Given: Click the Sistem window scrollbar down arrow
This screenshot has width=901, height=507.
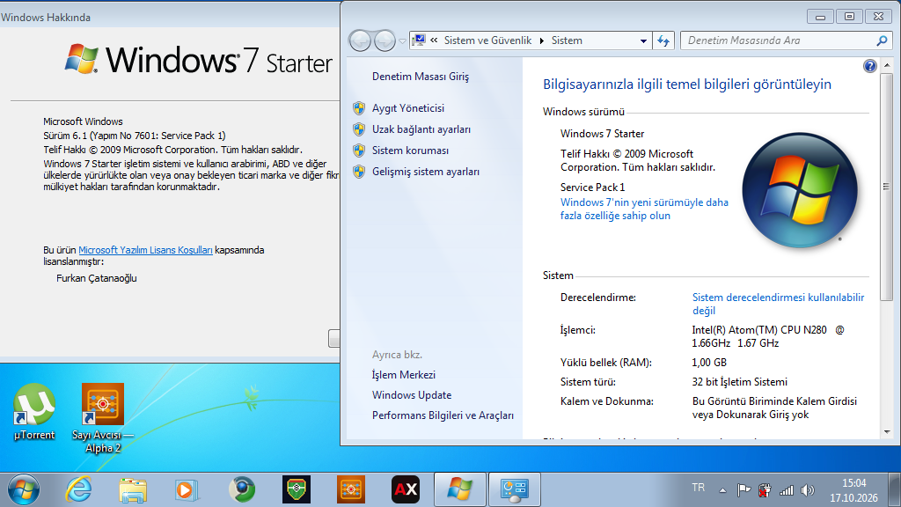Looking at the screenshot, I should click(887, 431).
